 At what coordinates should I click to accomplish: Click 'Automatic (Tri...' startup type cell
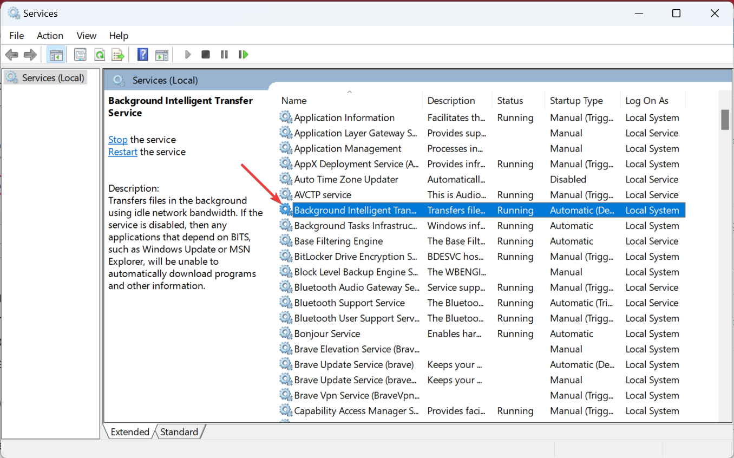pos(582,303)
